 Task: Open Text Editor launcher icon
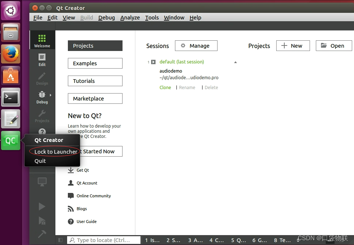coord(11,119)
